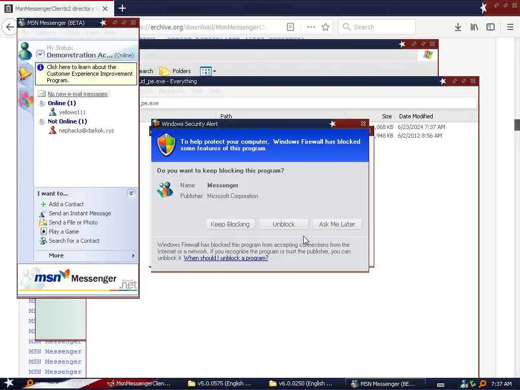Click the Everything search box containing _pe.exe
The image size is (520, 390).
(308, 103)
